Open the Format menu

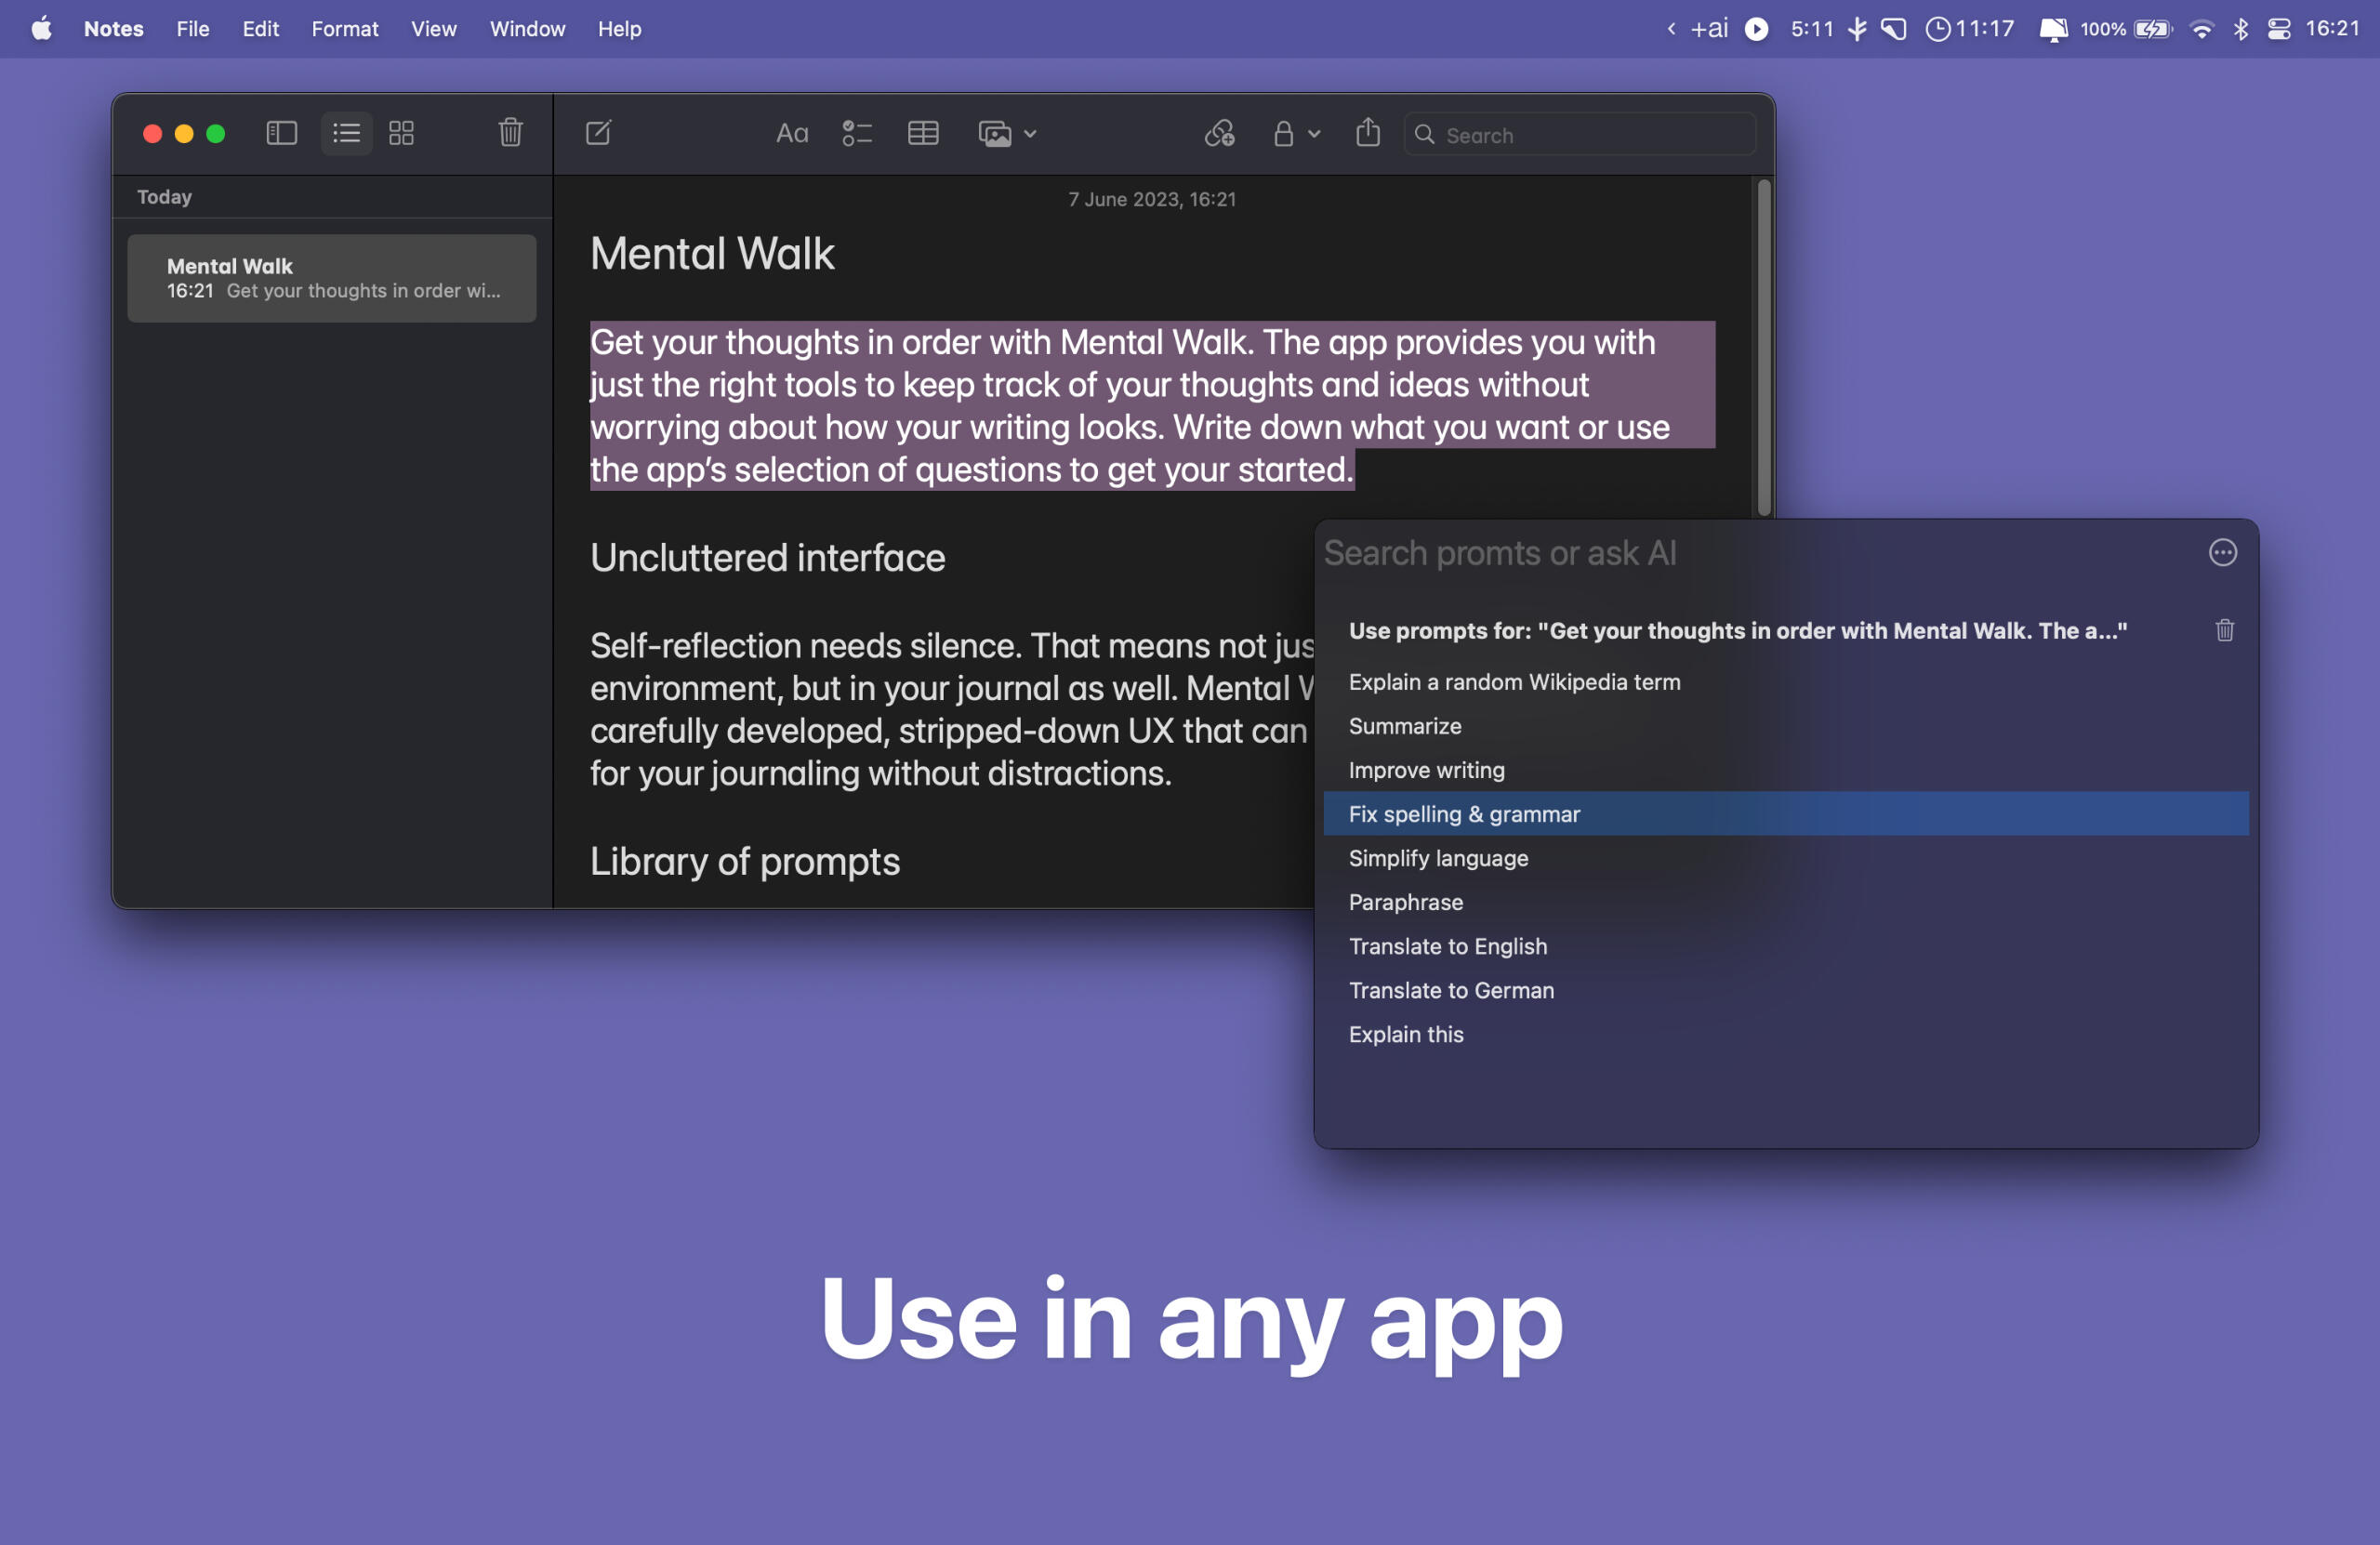click(x=344, y=29)
